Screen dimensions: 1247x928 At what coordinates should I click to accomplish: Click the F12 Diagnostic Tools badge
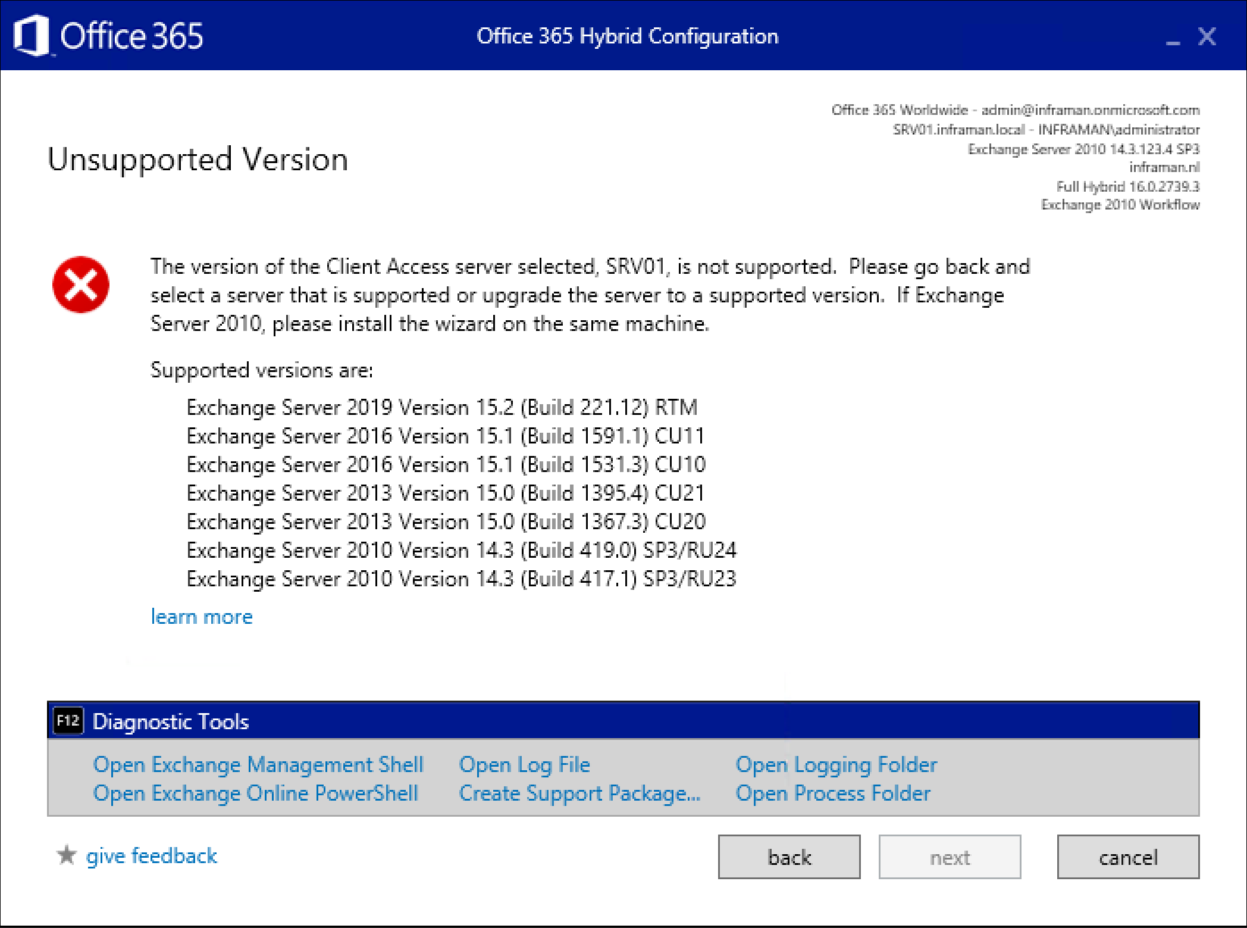(67, 721)
